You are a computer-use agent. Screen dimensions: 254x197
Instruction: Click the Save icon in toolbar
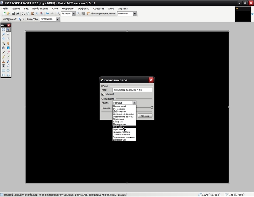[x=13, y=13]
